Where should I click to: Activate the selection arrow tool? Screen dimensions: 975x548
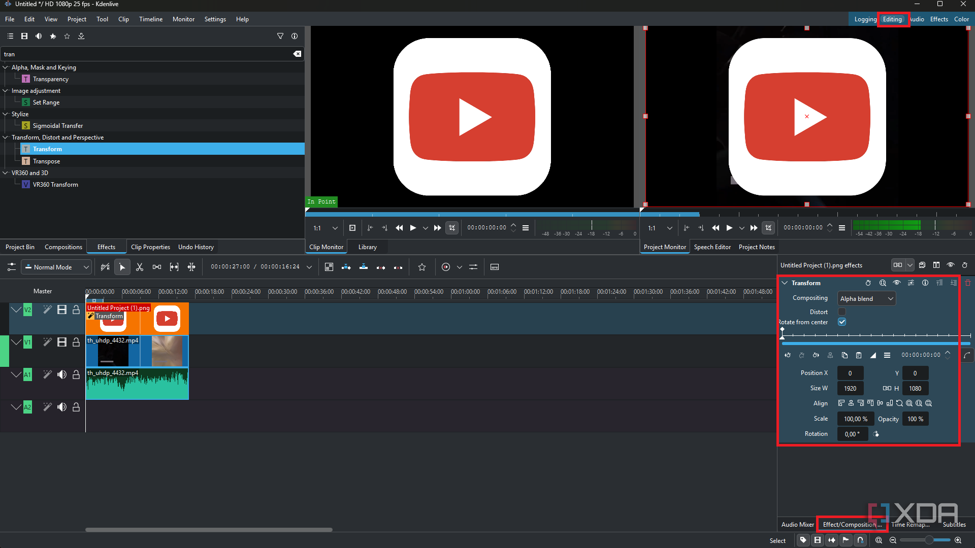click(x=122, y=267)
